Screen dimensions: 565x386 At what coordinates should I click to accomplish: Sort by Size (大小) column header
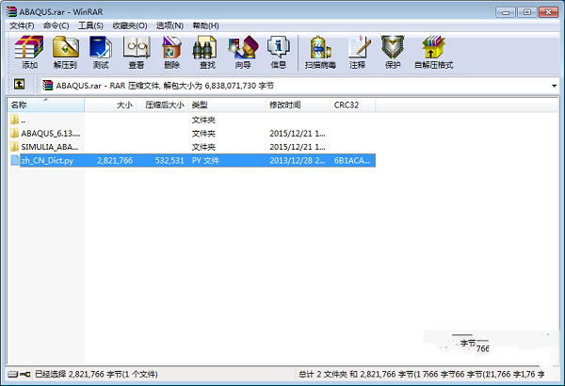coord(110,105)
